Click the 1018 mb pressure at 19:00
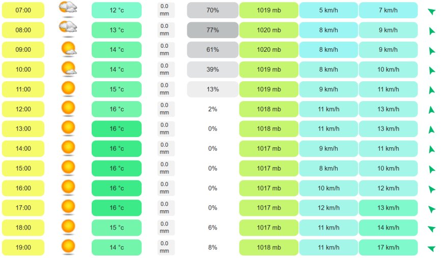The image size is (443, 258). pyautogui.click(x=269, y=247)
